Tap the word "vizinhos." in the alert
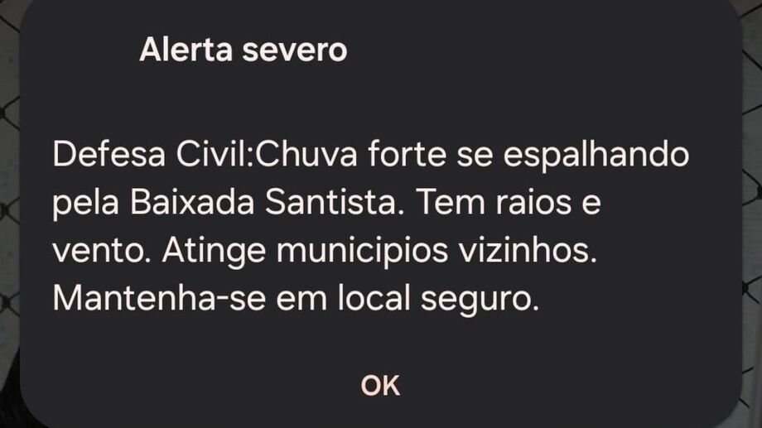This screenshot has width=762, height=428. tap(528, 251)
